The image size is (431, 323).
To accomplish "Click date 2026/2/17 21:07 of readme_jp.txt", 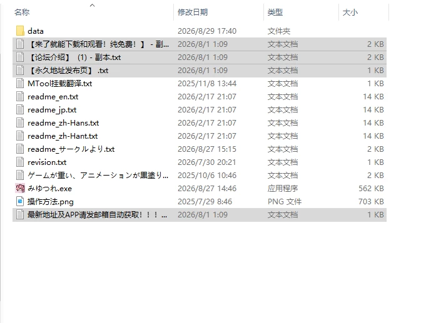I will tap(207, 110).
